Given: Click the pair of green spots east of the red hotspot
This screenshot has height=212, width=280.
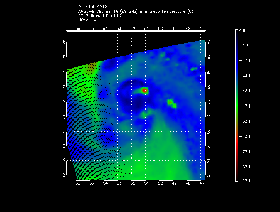Looking at the screenshot, I should [x=172, y=103].
